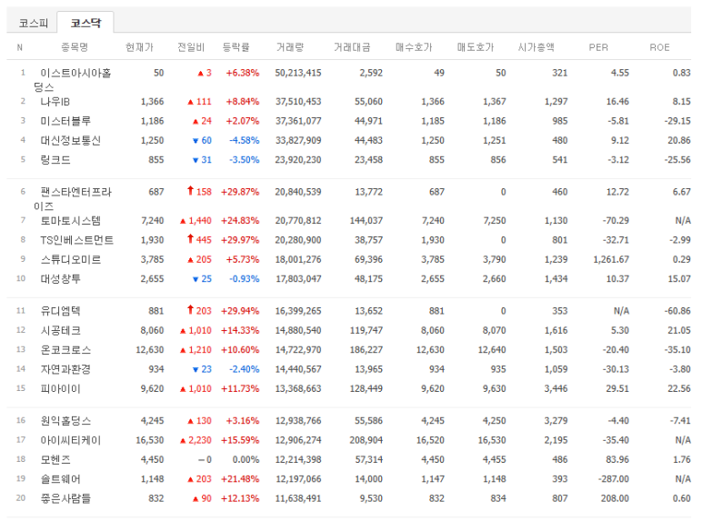Click the 전일비 column header
The height and width of the screenshot is (521, 703).
click(x=191, y=47)
